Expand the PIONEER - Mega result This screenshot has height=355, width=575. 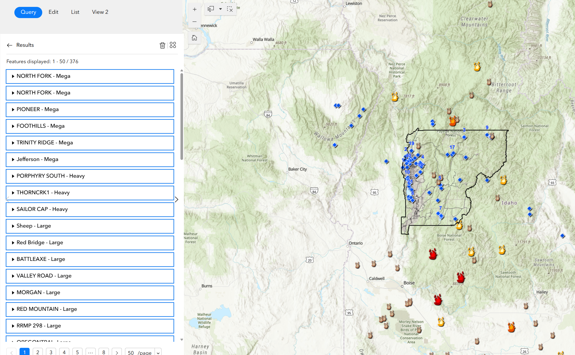click(90, 110)
